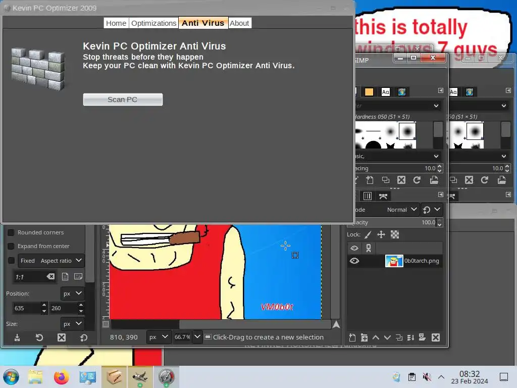Viewport: 517px width, 388px height.
Task: Save tool preset icon in Tool Options
Action: (17, 337)
